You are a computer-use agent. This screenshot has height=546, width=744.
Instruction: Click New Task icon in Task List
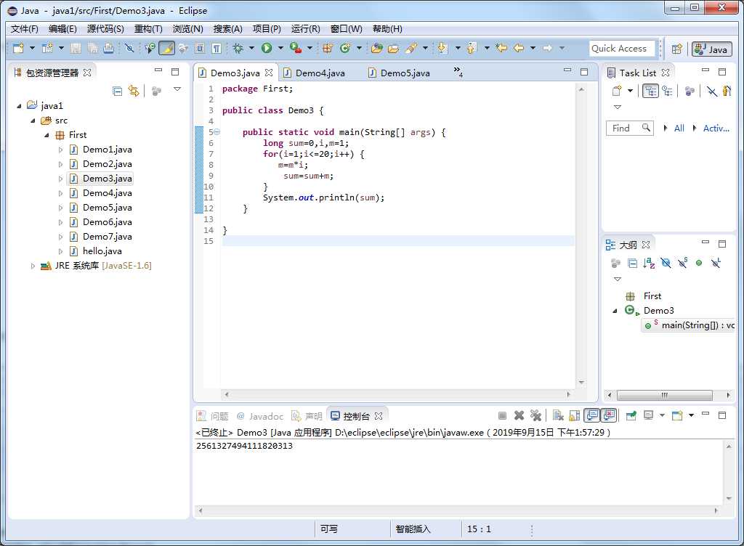(x=616, y=91)
